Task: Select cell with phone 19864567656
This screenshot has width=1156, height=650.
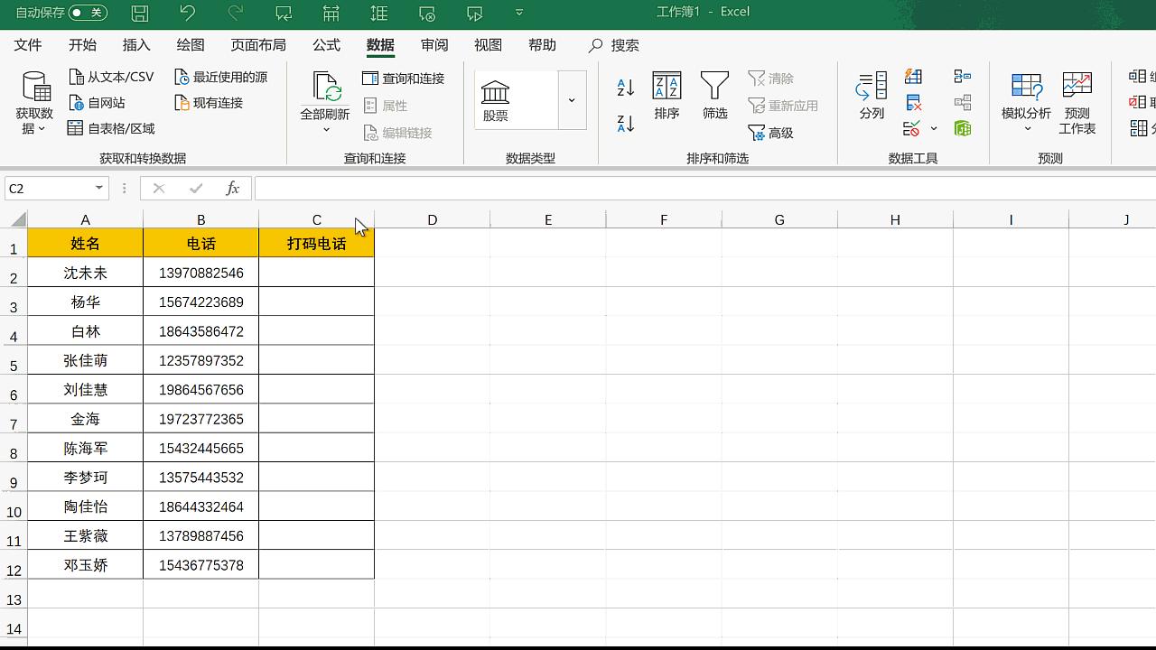Action: pos(200,390)
